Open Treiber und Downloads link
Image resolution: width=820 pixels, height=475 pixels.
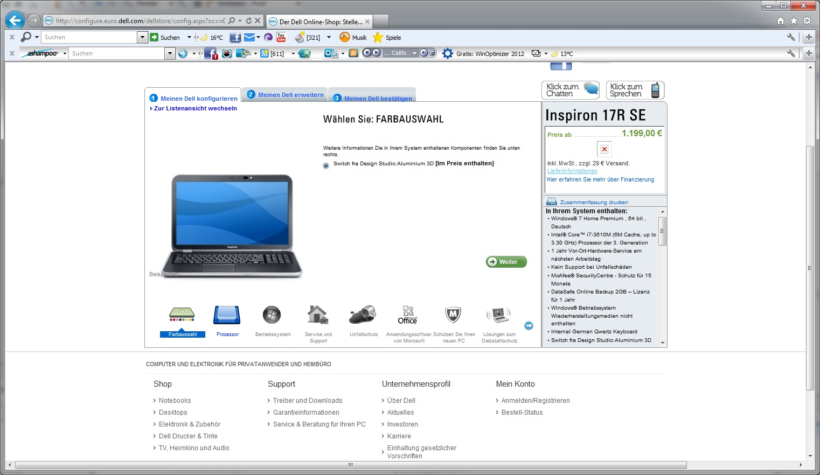click(308, 401)
